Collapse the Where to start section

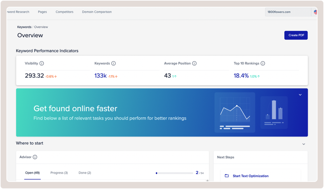click(304, 144)
